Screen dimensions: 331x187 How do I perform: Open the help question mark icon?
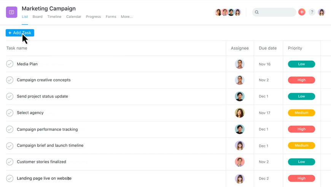(312, 12)
